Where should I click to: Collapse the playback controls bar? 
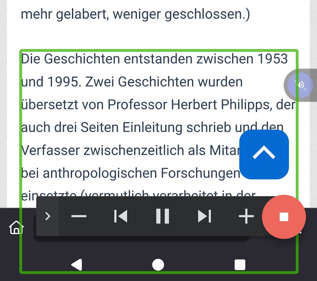(x=48, y=216)
